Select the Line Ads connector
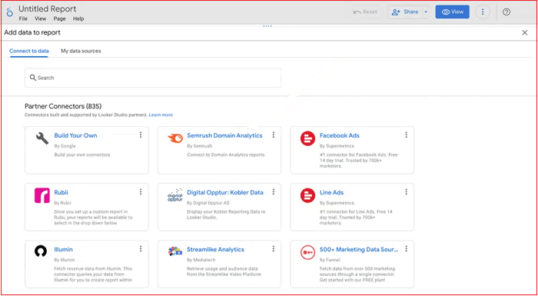 click(x=332, y=193)
